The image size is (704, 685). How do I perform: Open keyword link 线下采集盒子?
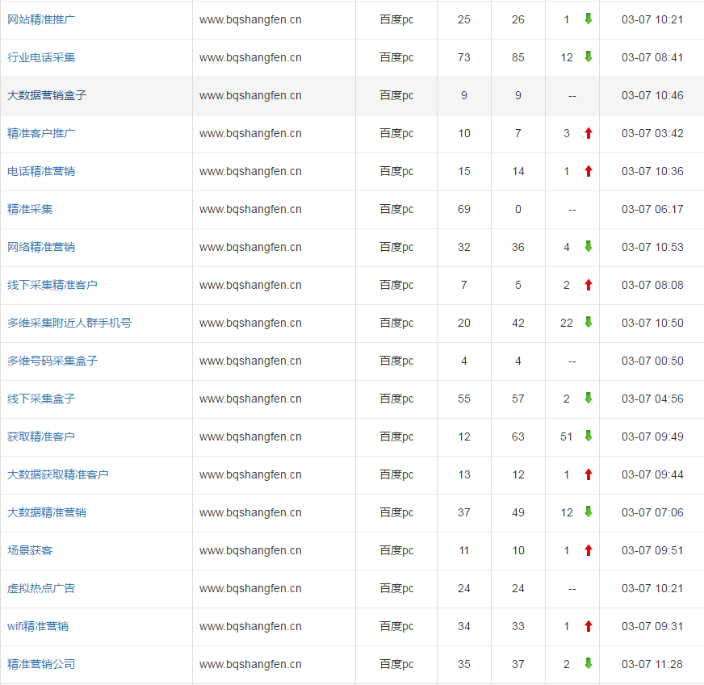[41, 399]
